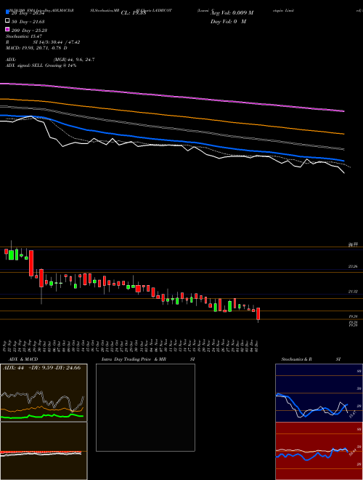363x480 pixels.
Task: Click the blue 20 Day legend swatch
Action: 7,12
